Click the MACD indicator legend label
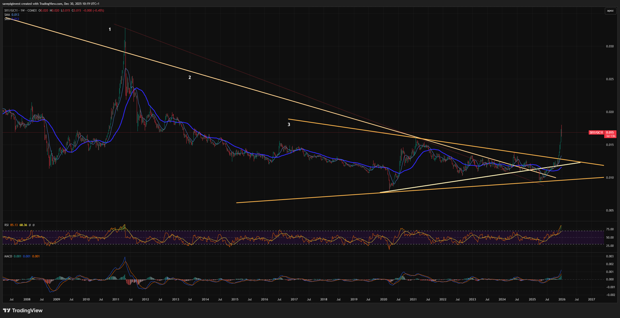Viewport: 620px width, 318px height. pos(8,256)
